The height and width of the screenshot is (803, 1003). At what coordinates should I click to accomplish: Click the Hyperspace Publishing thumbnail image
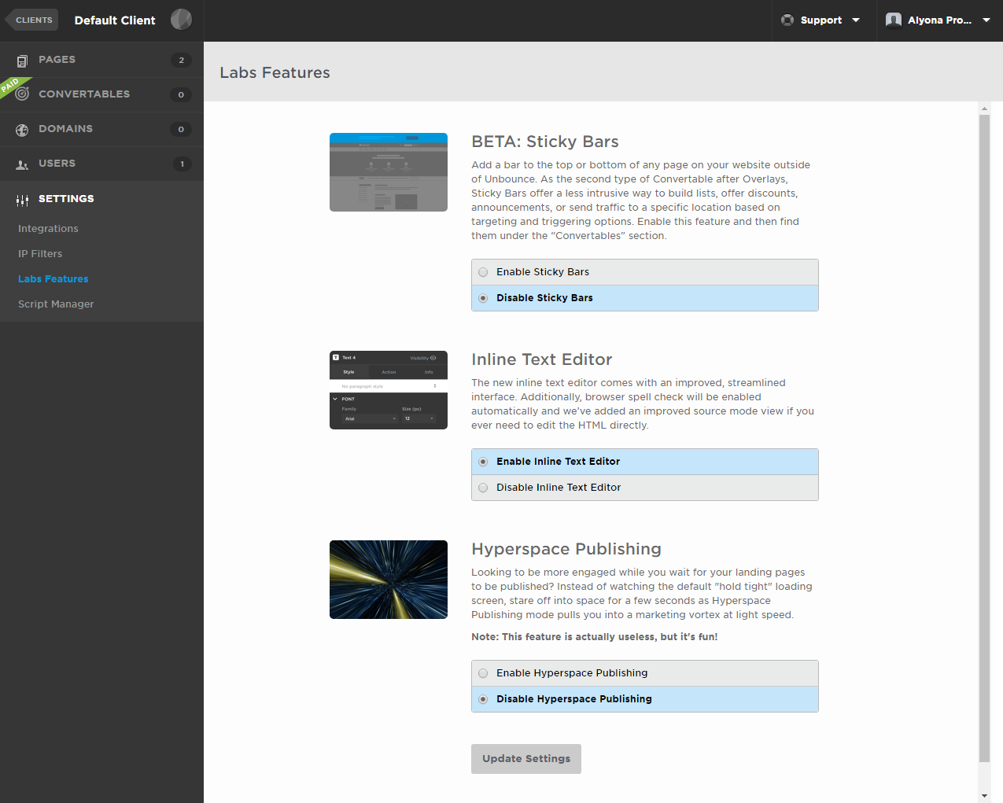(389, 580)
